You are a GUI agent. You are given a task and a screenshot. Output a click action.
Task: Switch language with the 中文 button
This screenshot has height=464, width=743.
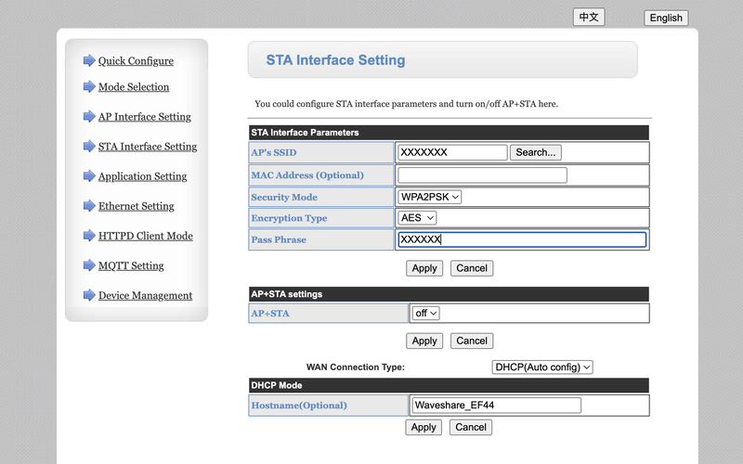[589, 17]
